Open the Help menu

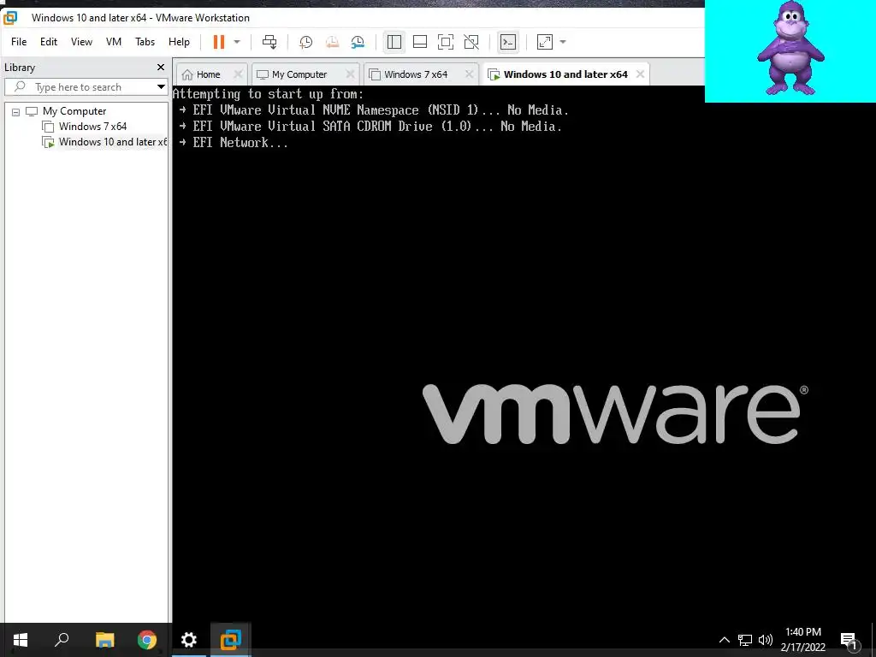[179, 42]
